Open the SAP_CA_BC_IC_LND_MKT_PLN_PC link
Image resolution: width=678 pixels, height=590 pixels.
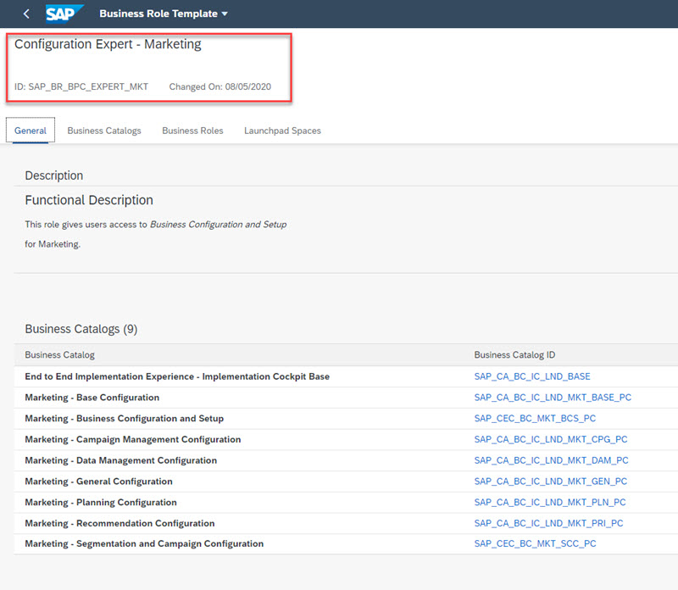click(550, 502)
